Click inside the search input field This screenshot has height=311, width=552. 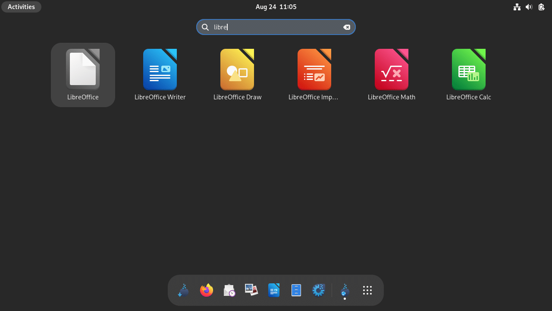[276, 27]
